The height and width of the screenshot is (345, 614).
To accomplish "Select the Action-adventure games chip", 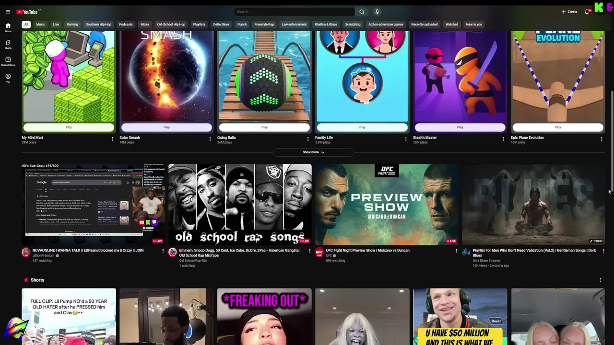I will 386,24.
